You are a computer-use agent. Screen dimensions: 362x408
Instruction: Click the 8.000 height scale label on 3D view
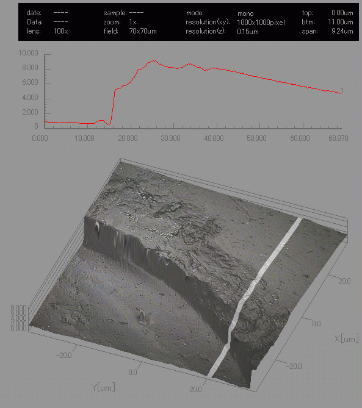18,307
